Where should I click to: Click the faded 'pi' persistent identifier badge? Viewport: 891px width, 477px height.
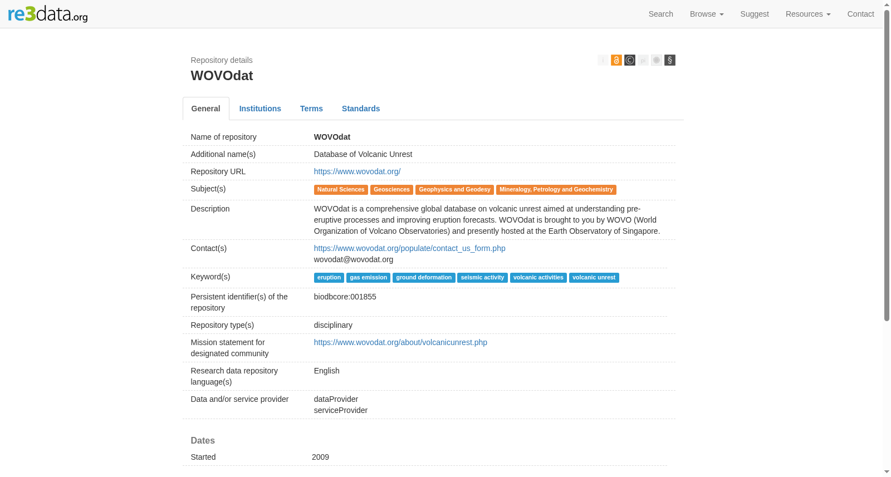643,60
